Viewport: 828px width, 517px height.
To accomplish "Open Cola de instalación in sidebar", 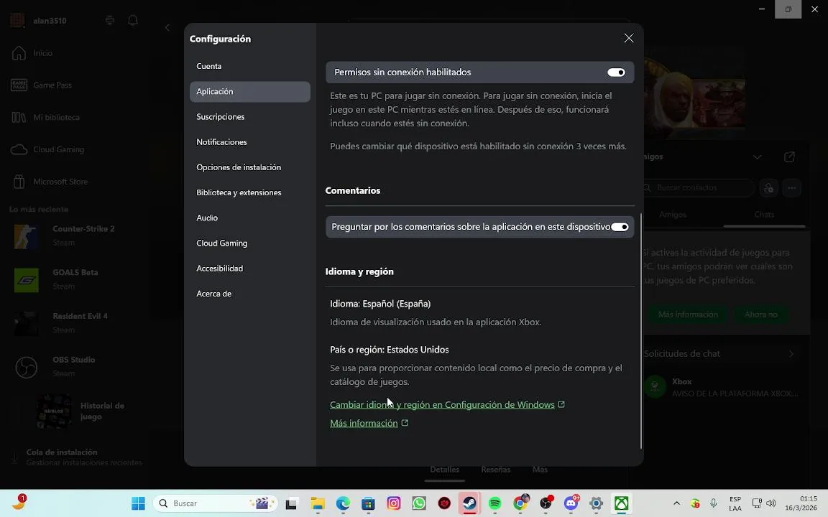I will pos(77,457).
